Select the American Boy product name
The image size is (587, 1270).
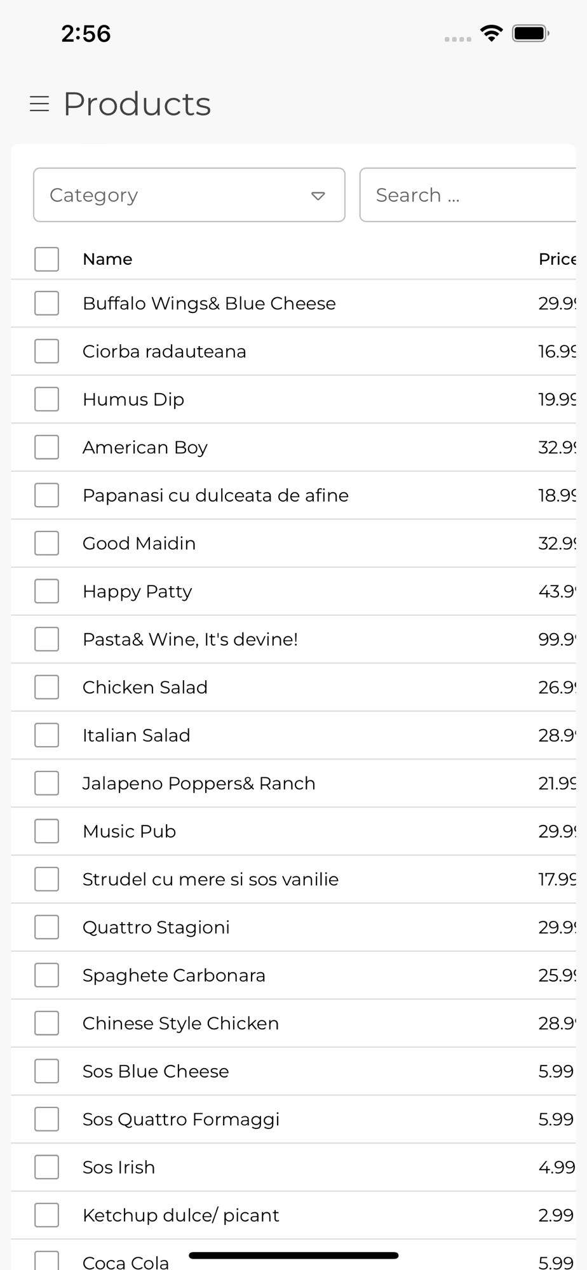click(x=145, y=448)
